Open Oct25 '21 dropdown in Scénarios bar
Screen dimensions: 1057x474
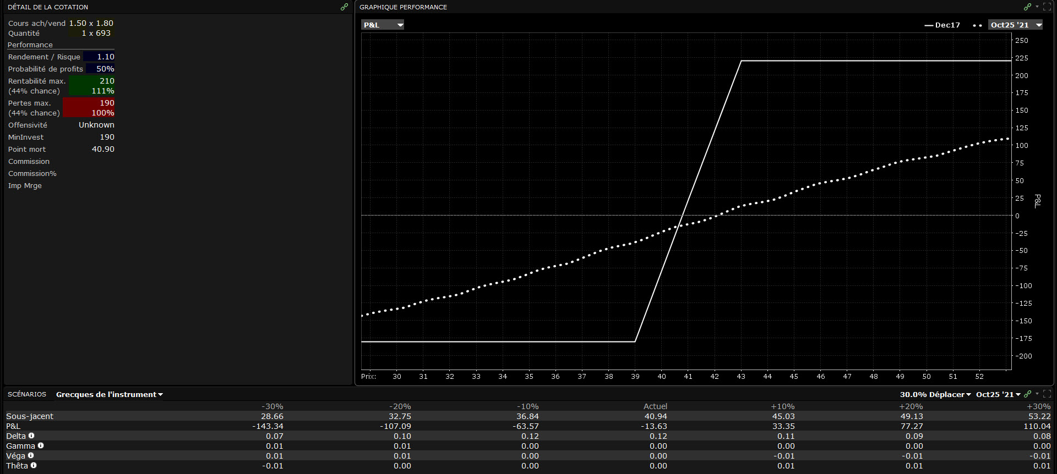pos(998,394)
